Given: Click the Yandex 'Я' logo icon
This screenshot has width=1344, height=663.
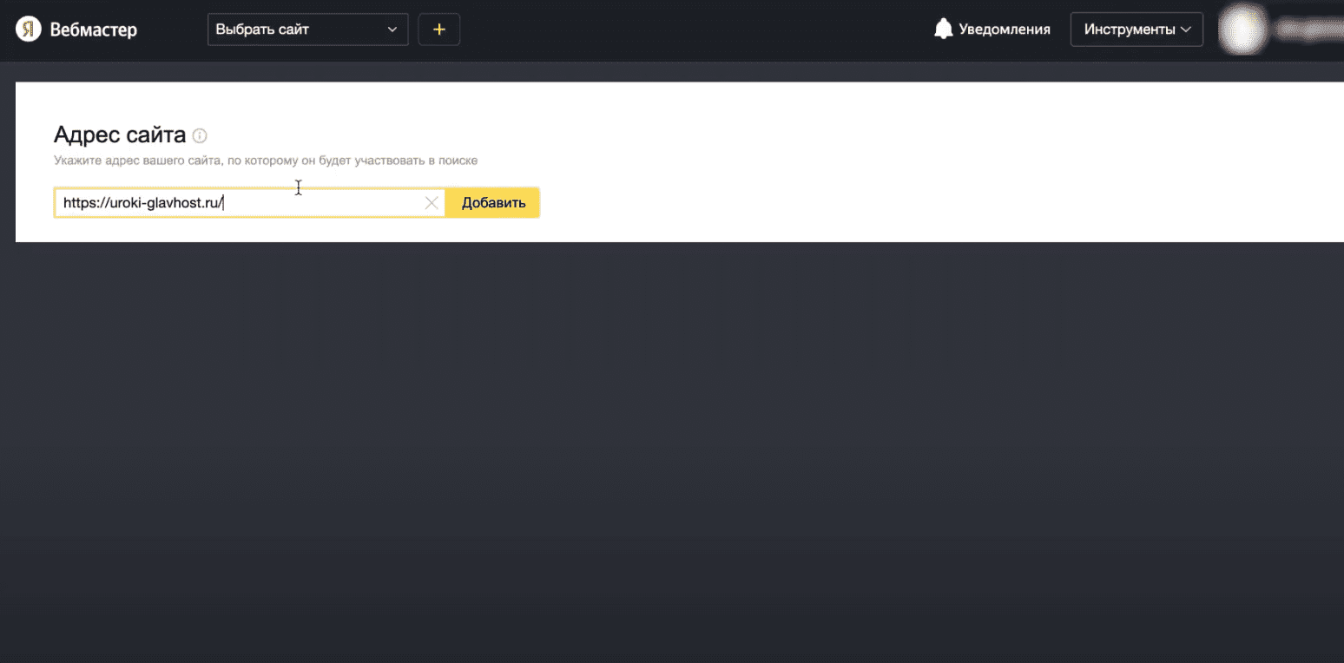Looking at the screenshot, I should (x=29, y=30).
